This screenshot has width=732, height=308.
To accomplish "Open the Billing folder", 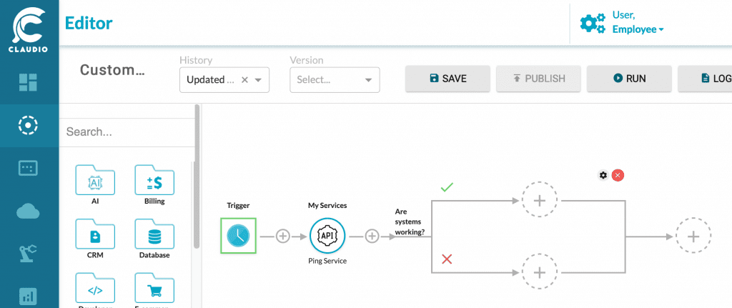I will (x=154, y=181).
